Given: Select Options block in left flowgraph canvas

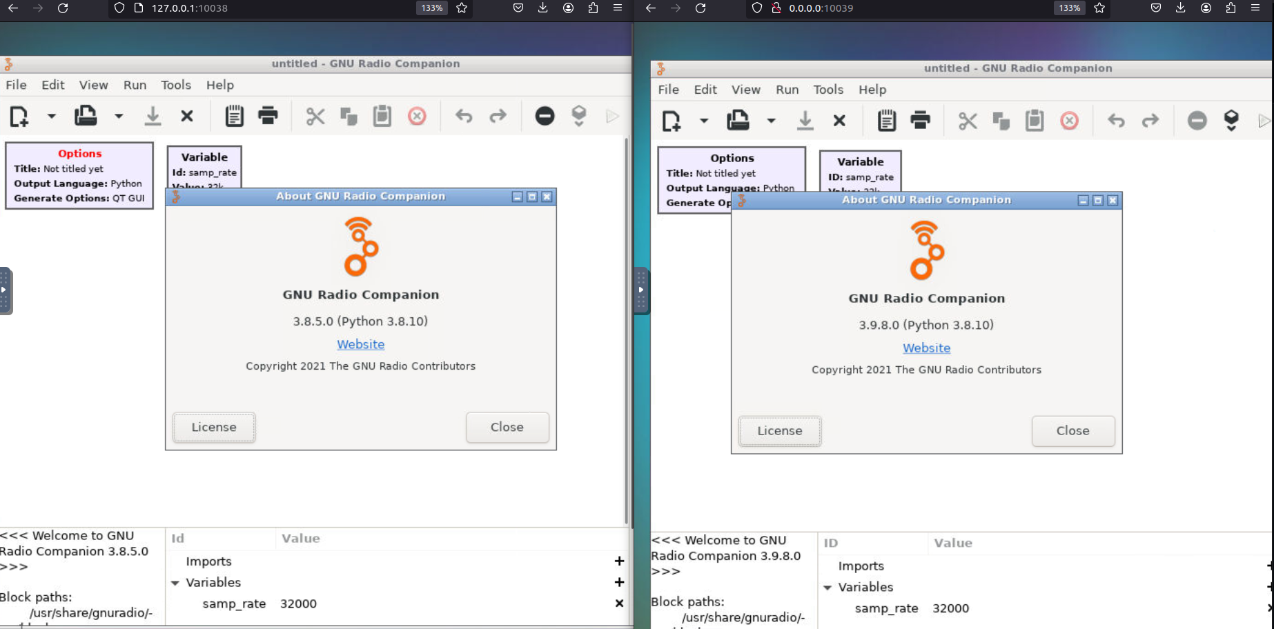Looking at the screenshot, I should (79, 176).
